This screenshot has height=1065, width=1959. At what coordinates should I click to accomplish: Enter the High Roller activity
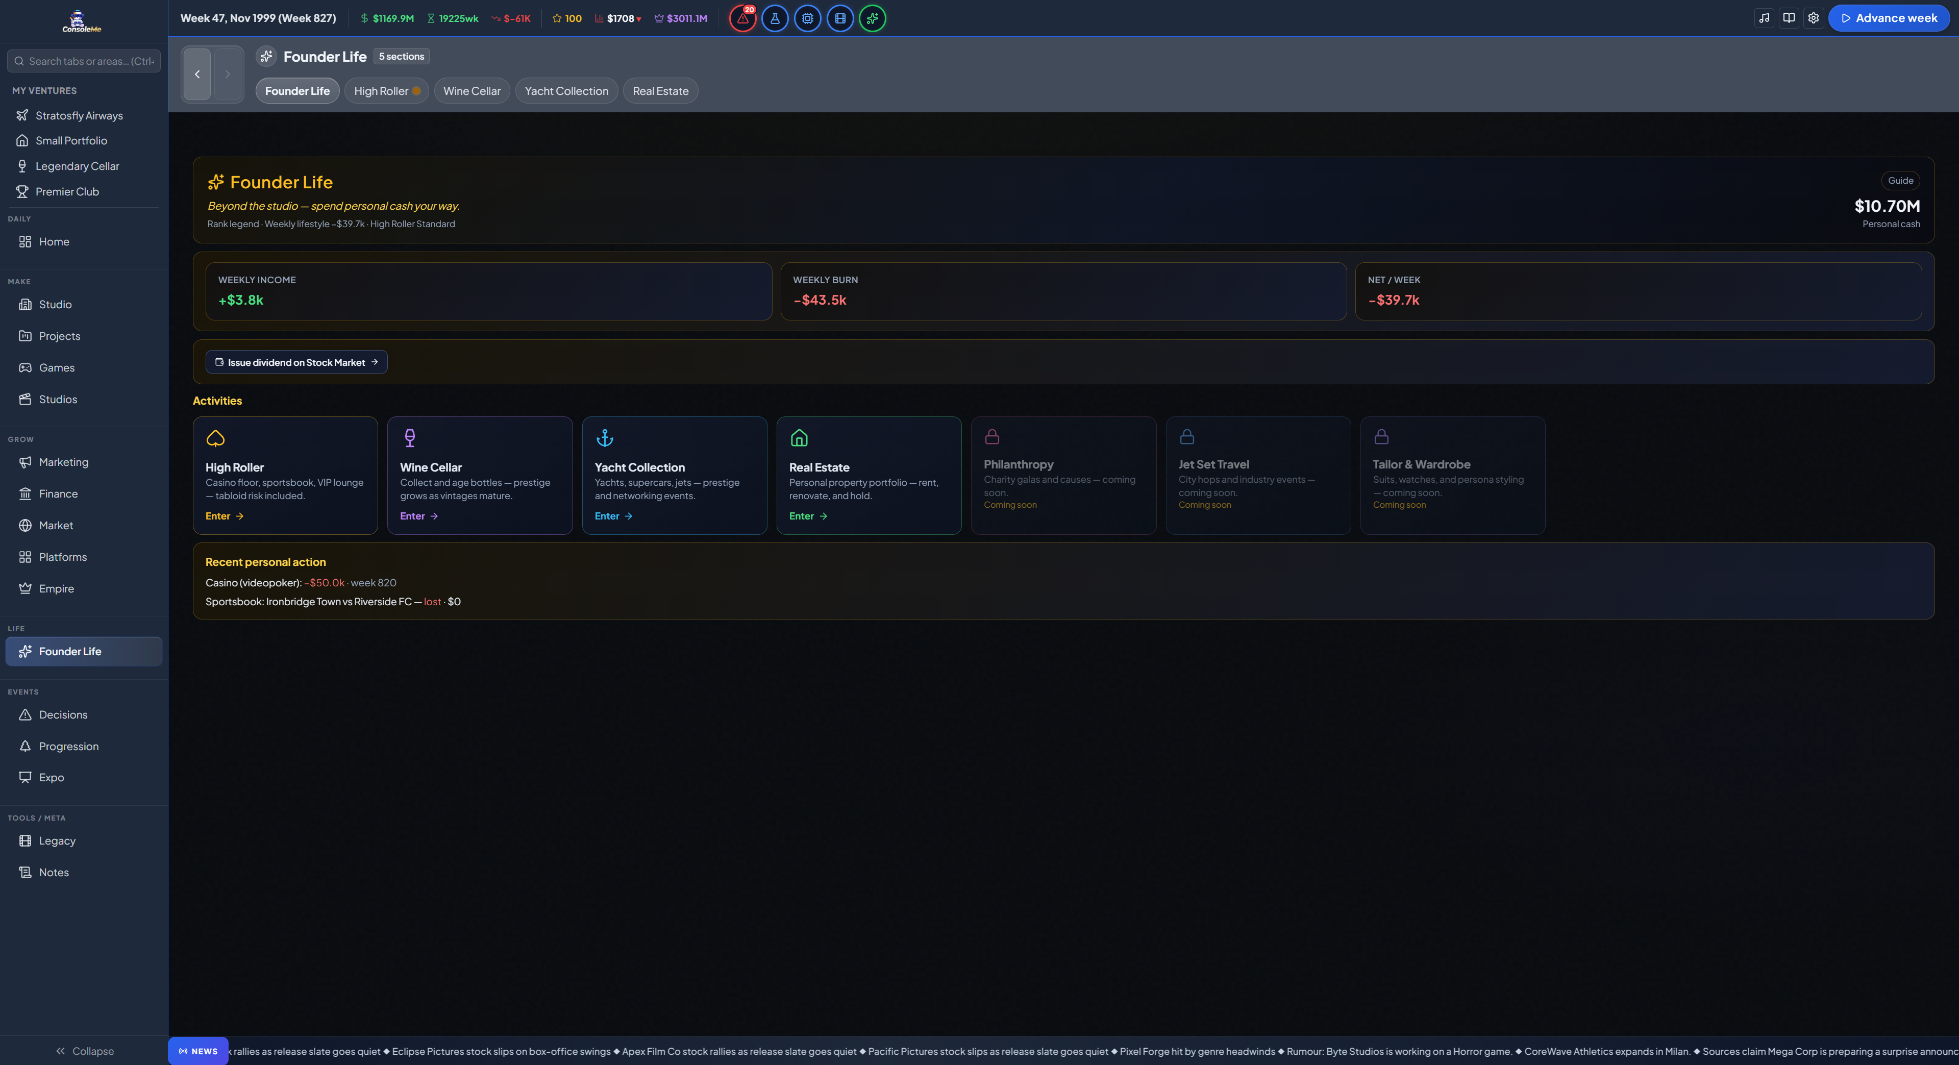coord(285,476)
